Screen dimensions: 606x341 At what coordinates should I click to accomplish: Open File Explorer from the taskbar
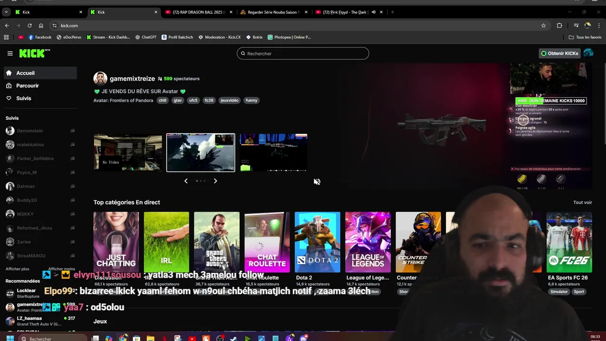[151, 339]
